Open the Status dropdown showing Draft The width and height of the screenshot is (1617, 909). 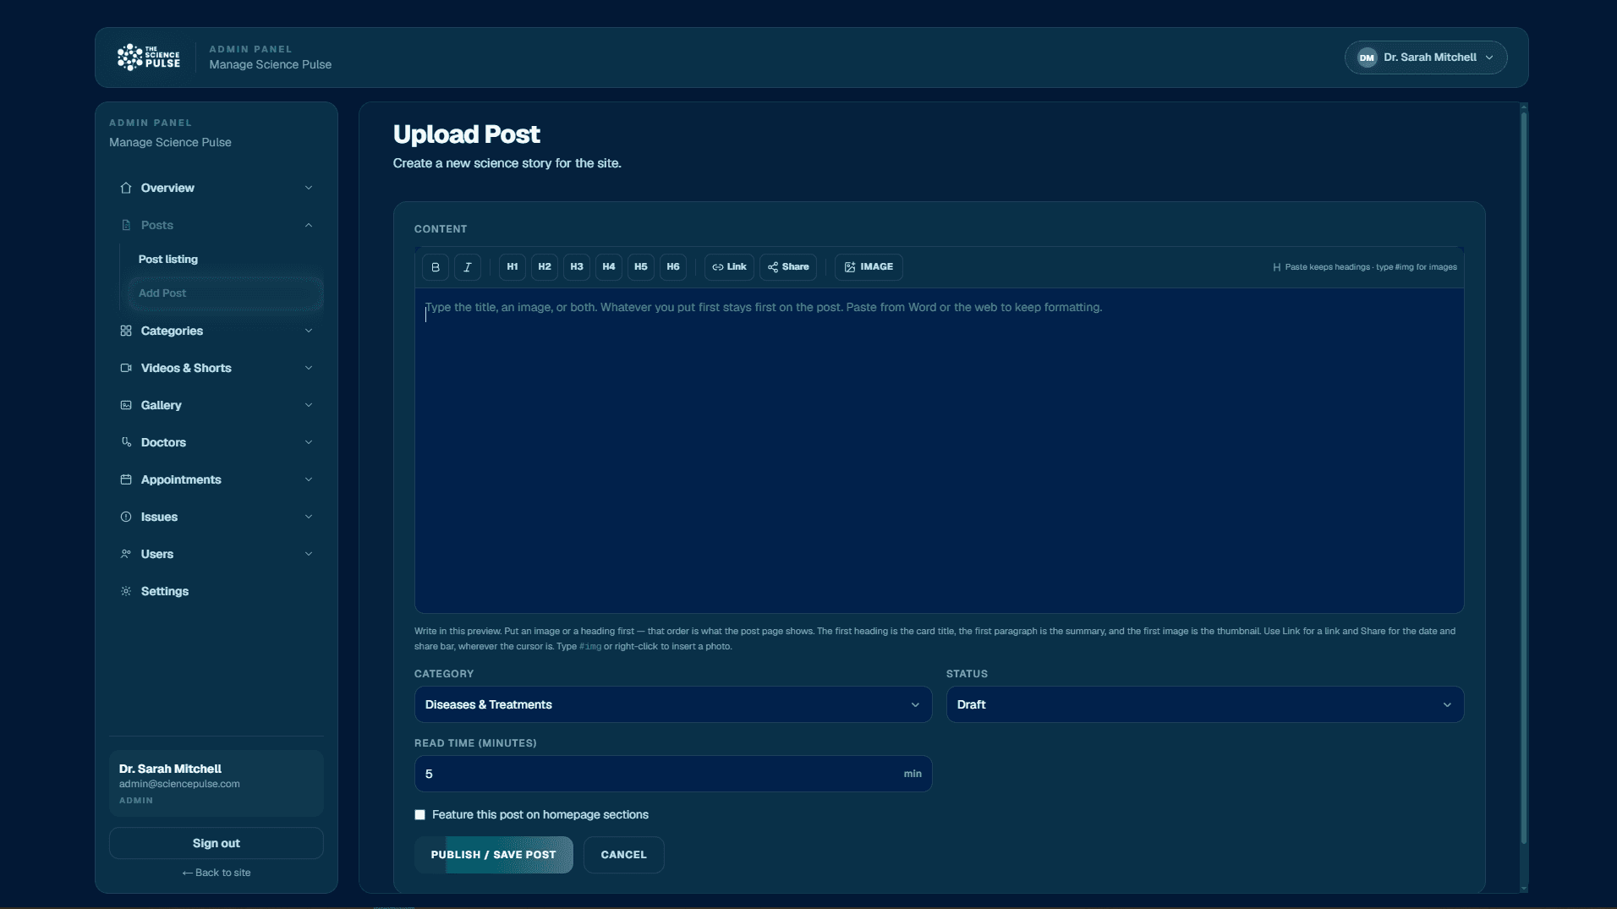click(x=1205, y=704)
